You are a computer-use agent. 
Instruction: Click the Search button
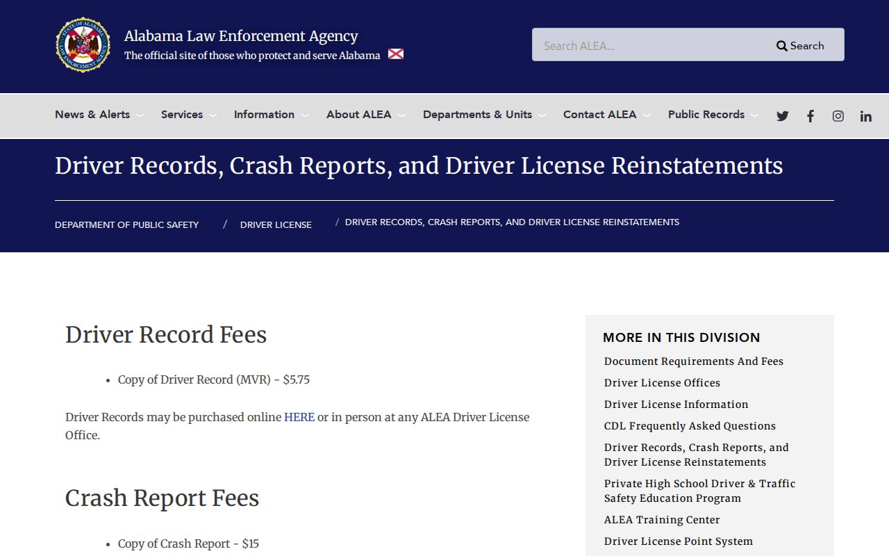pyautogui.click(x=800, y=46)
